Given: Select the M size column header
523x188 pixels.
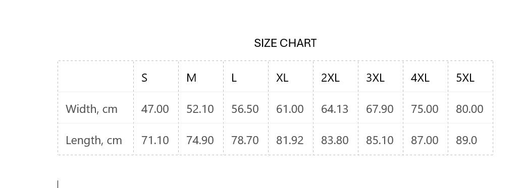Looking at the screenshot, I should click(201, 77).
